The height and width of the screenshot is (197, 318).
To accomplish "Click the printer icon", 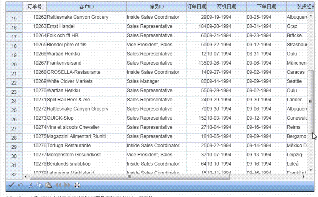I will click(x=78, y=185).
